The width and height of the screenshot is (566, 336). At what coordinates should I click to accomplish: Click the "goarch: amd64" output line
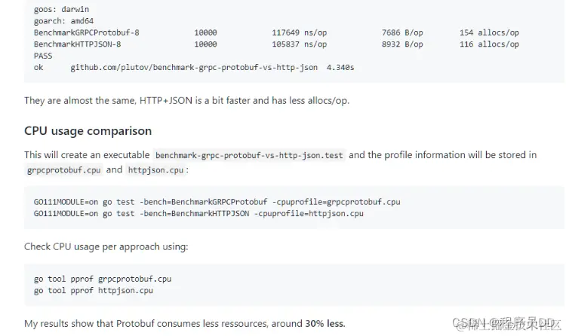pyautogui.click(x=64, y=21)
